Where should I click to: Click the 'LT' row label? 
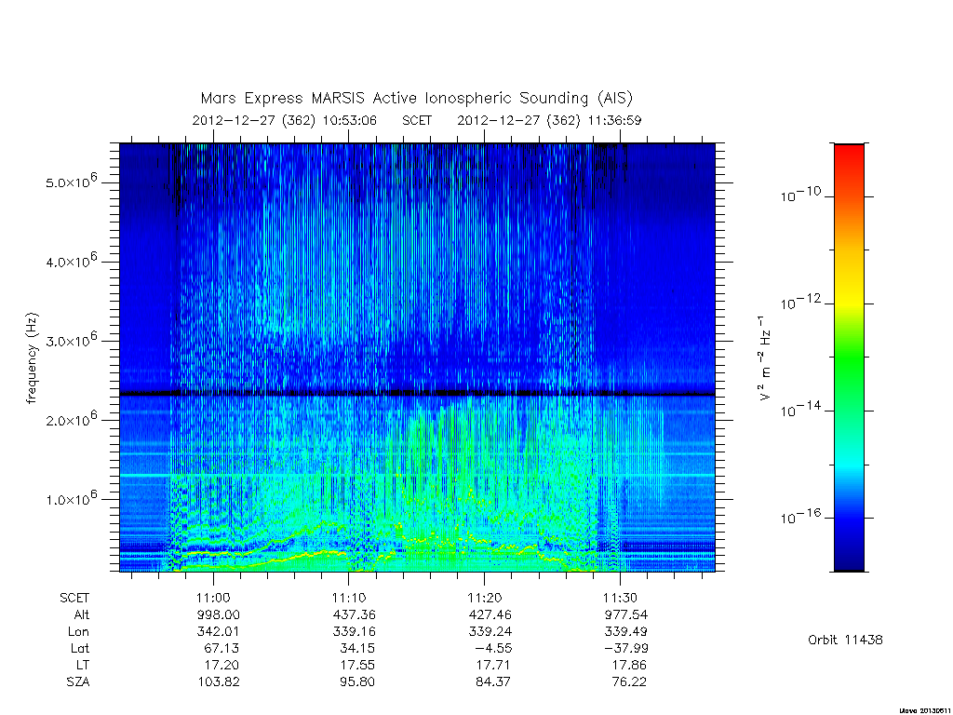(x=83, y=665)
